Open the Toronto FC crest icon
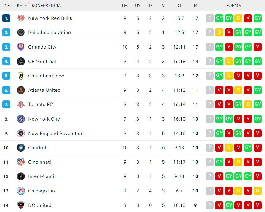This screenshot has width=265, height=212. [x=21, y=104]
